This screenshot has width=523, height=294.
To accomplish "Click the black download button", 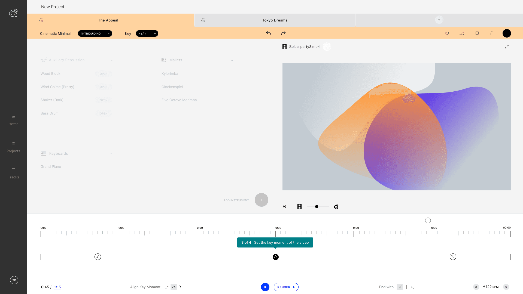I will tap(507, 33).
